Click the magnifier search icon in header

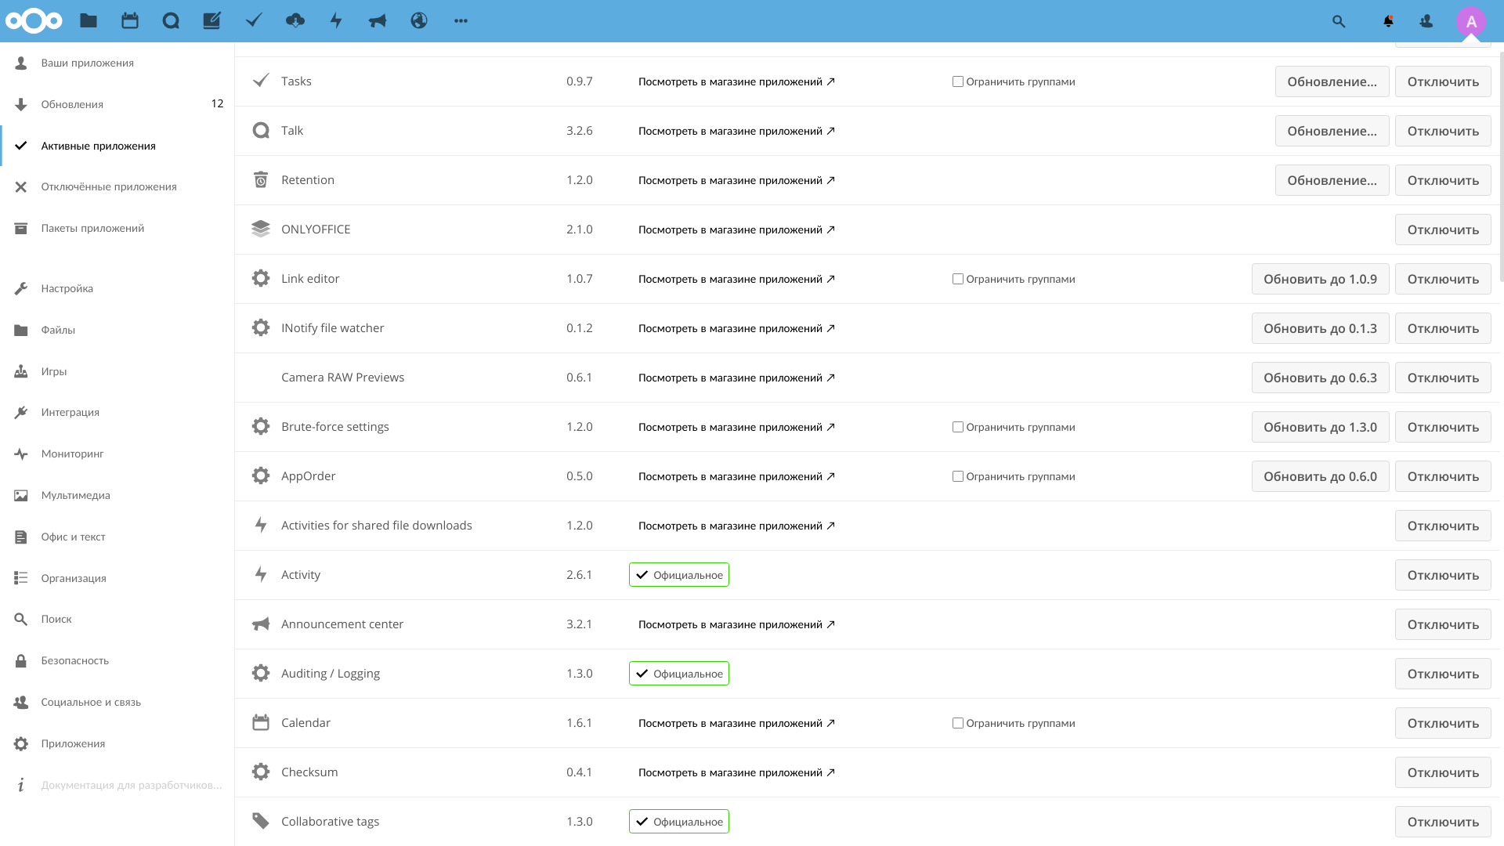point(1339,21)
